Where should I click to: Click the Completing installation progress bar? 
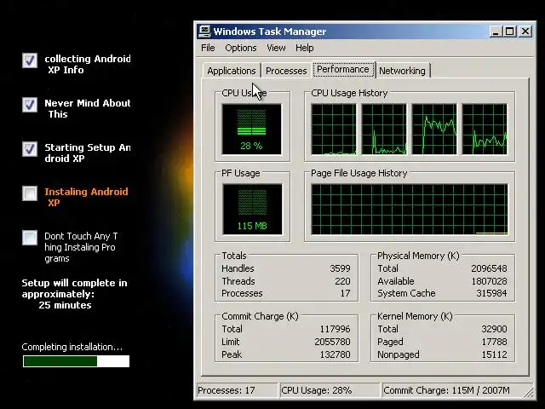click(76, 361)
